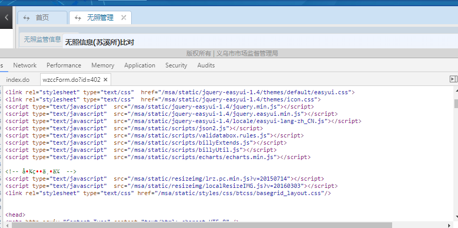
Task: Click the 无照管理 tab refresh arrows icon
Action: coord(78,18)
